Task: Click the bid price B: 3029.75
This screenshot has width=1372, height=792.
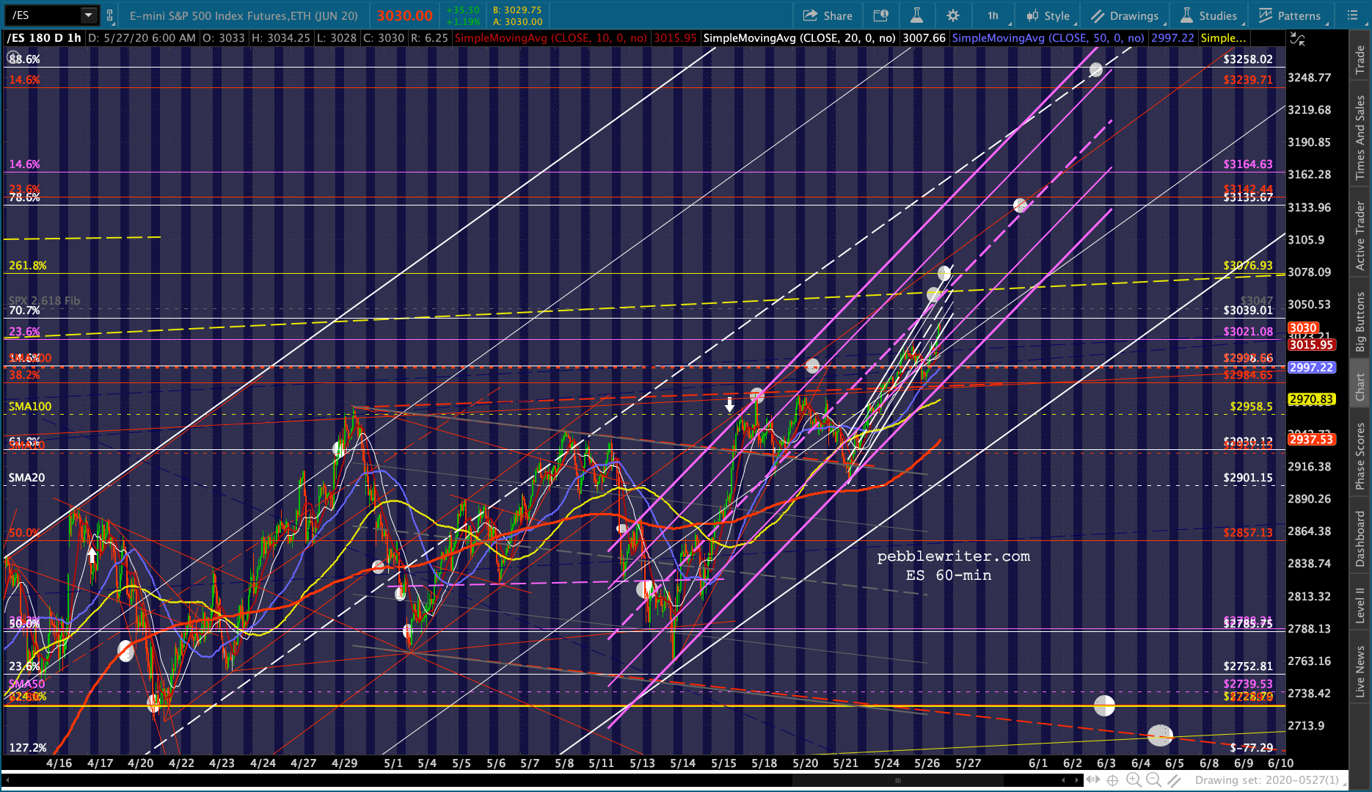Action: click(x=517, y=10)
